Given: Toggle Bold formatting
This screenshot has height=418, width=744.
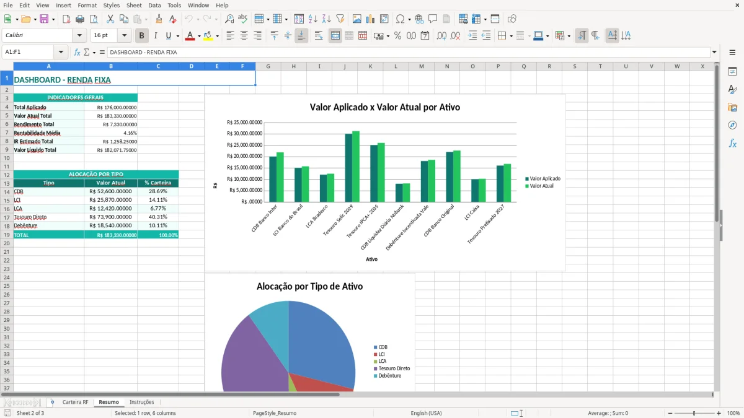Looking at the screenshot, I should point(142,36).
